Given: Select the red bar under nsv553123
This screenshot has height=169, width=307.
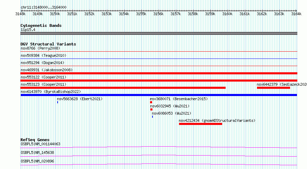Looking at the screenshot, I should click(123, 88).
